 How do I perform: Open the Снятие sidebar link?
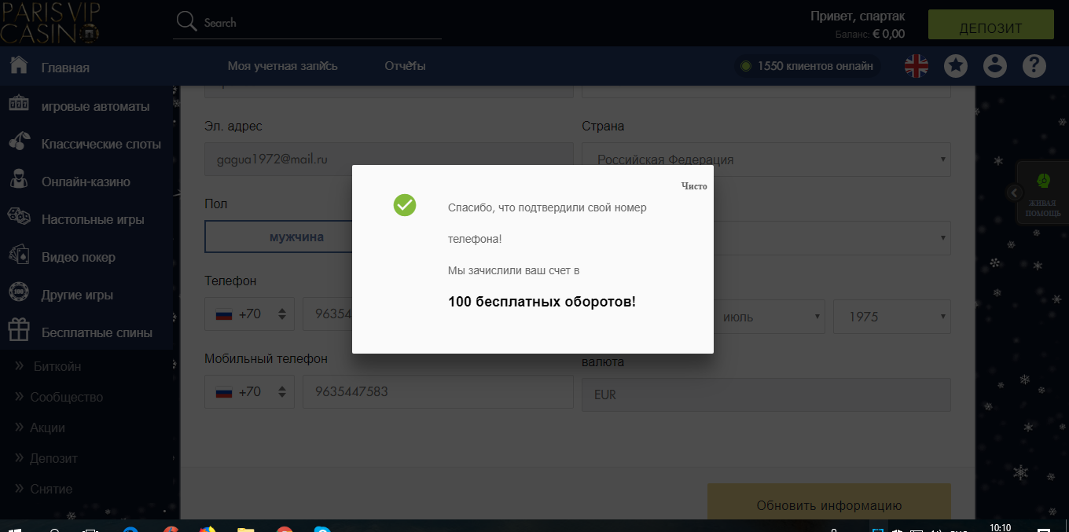click(51, 489)
